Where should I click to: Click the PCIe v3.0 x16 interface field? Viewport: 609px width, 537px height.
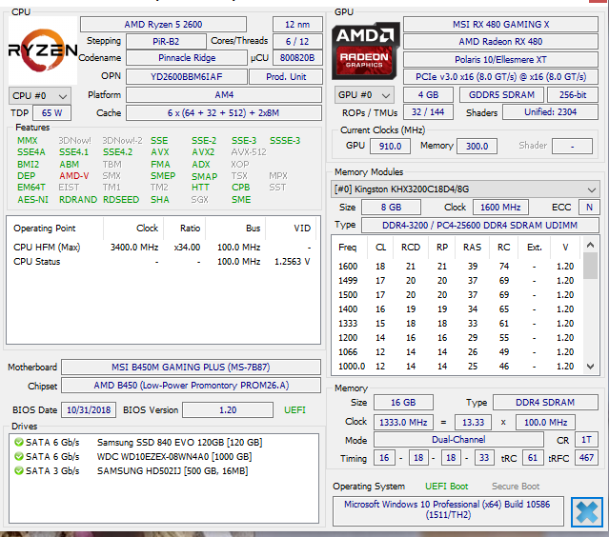point(500,77)
